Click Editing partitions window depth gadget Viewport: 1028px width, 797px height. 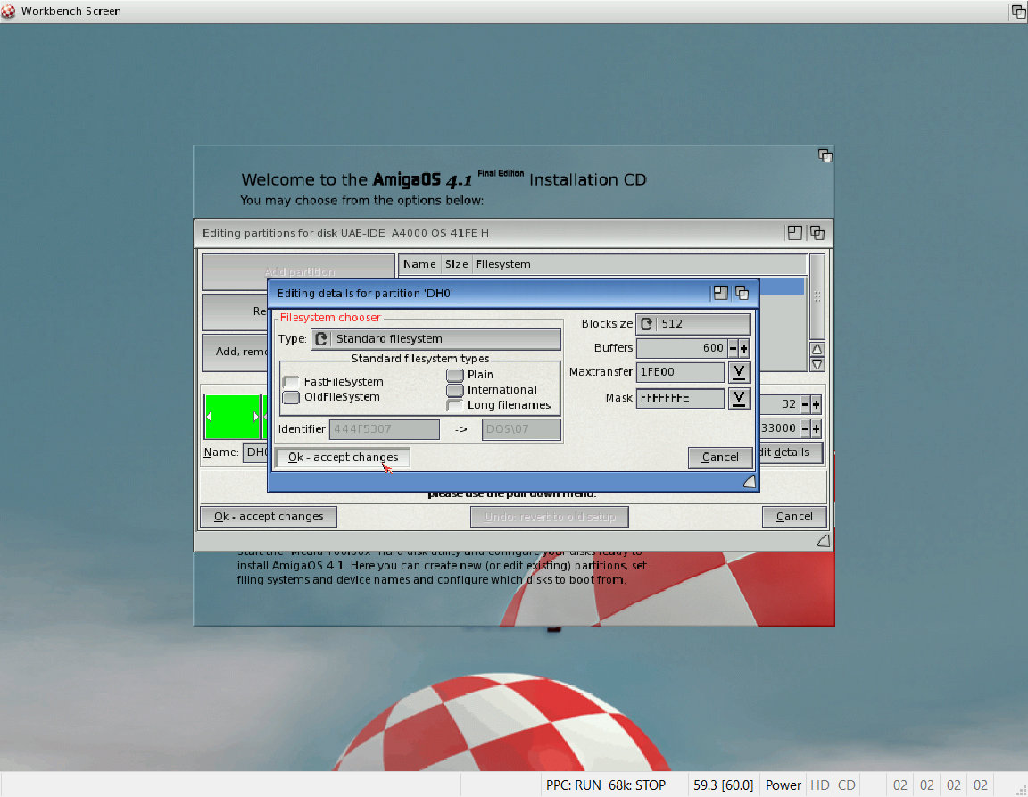[x=817, y=233]
